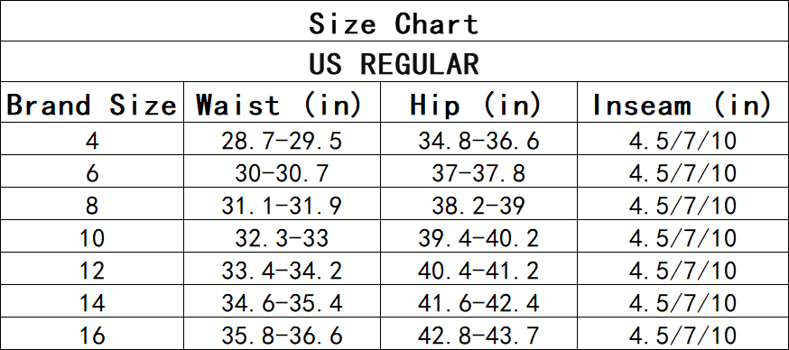Image resolution: width=789 pixels, height=350 pixels.
Task: Select brand size 8 cell
Action: (92, 205)
